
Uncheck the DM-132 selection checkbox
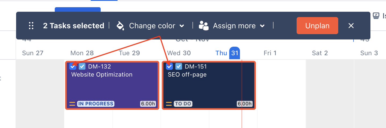[72, 66]
